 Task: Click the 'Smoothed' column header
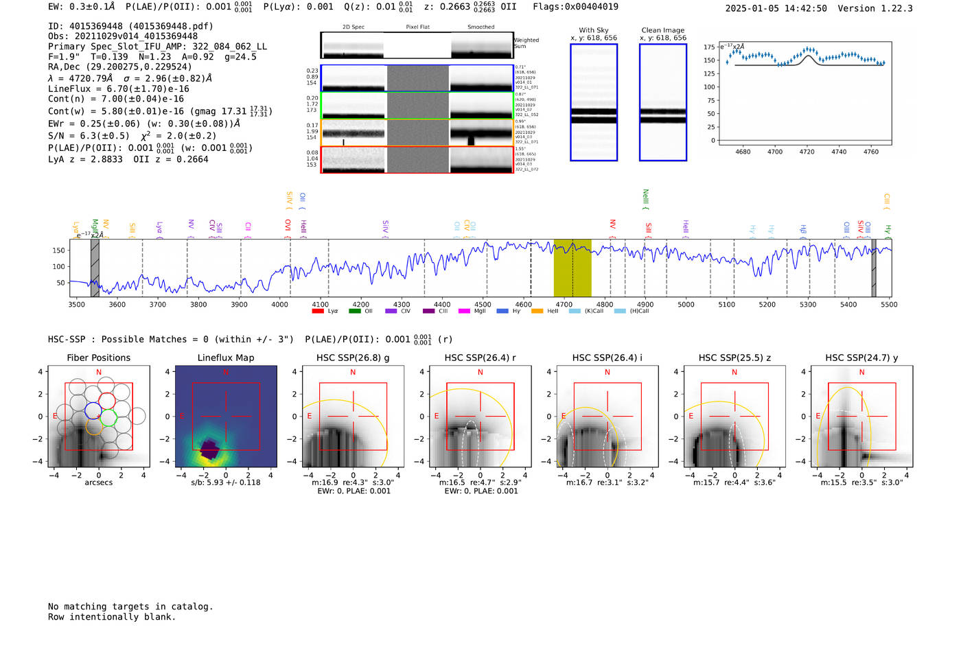pos(481,27)
